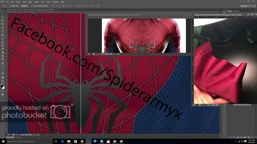Viewport: 257px width, 144px height.
Task: Toggle Quick Mask mode
Action: point(3,91)
